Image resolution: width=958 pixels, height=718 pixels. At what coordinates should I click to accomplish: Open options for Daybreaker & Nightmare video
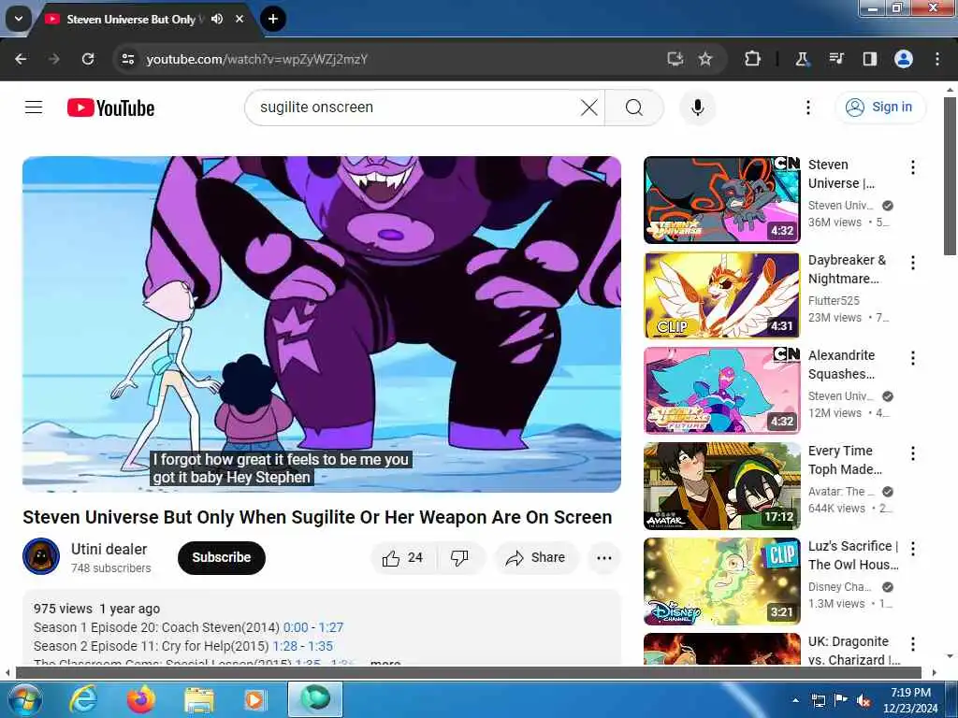click(913, 263)
